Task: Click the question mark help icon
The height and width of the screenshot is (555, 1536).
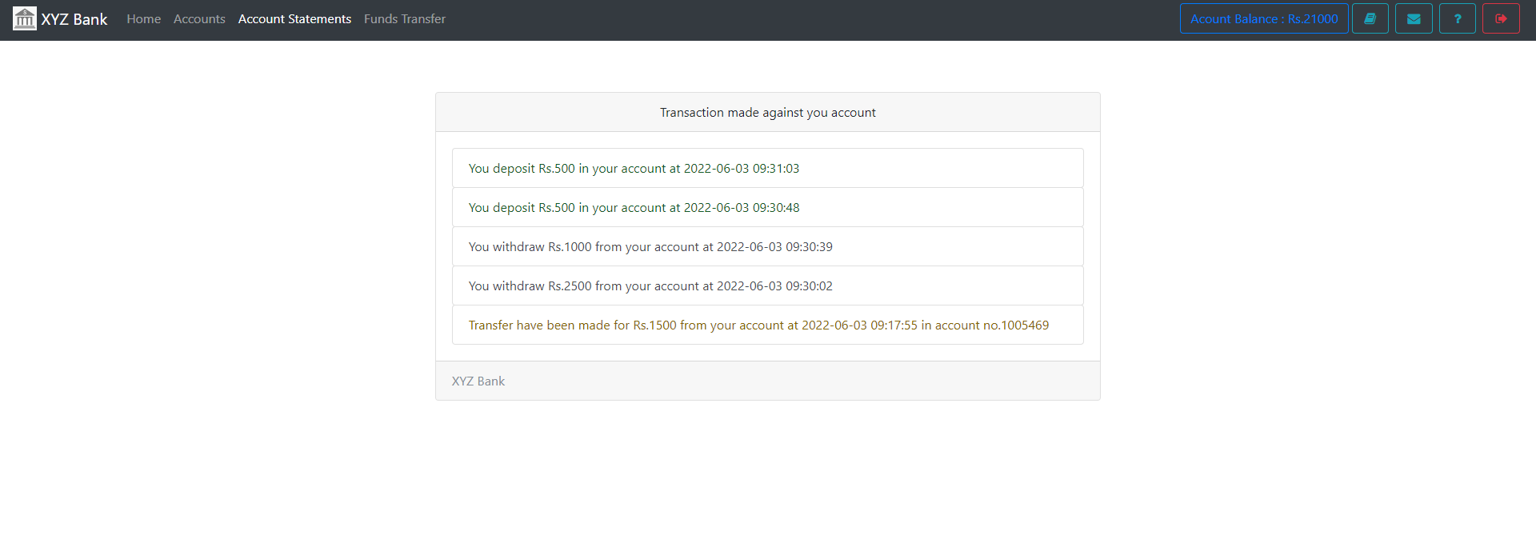Action: point(1458,18)
